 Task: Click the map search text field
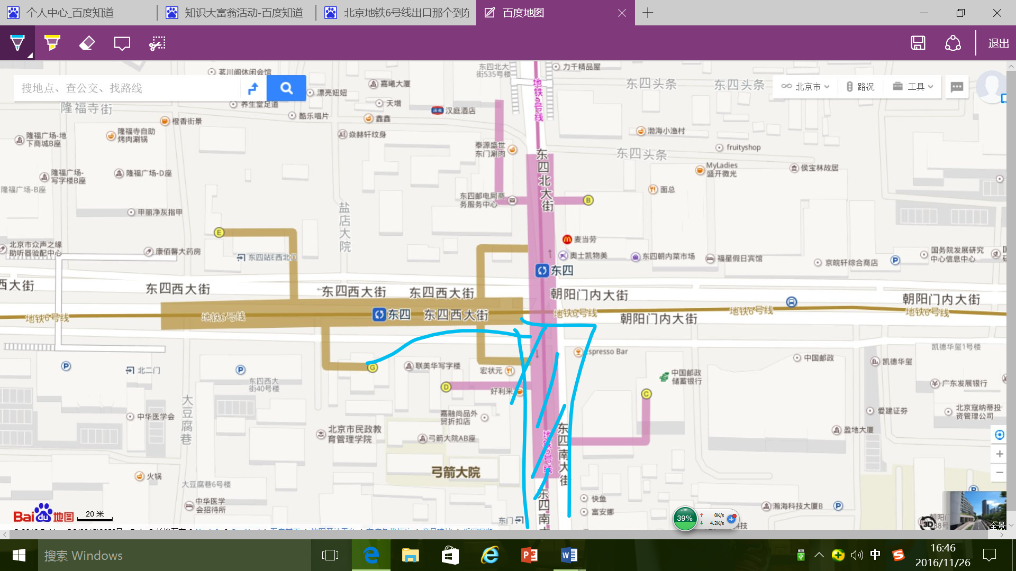tap(127, 88)
